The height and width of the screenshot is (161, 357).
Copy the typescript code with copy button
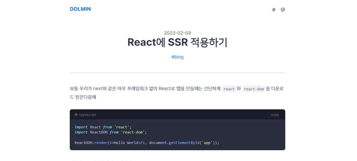(x=275, y=115)
